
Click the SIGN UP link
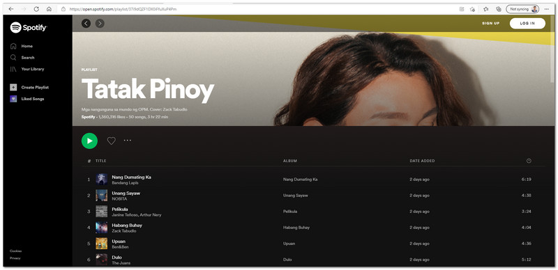(x=491, y=24)
